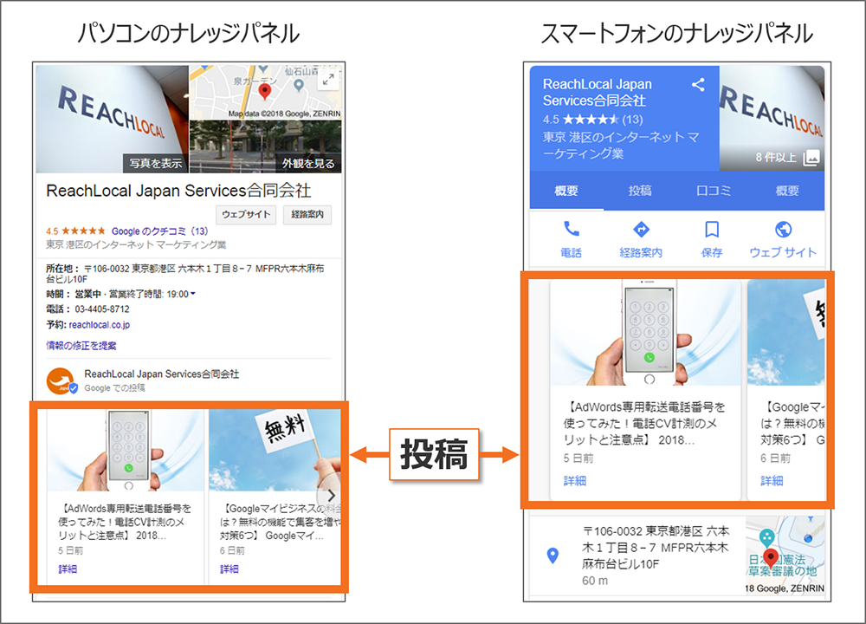Image resolution: width=866 pixels, height=624 pixels.
Task: Tap the 東京 港区のインターネット マーケティング業 category in smartphone panel
Action: (x=621, y=145)
